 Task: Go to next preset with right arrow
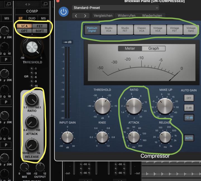pos(85,16)
